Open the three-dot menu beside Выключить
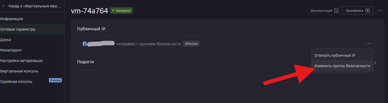 [x=380, y=11]
